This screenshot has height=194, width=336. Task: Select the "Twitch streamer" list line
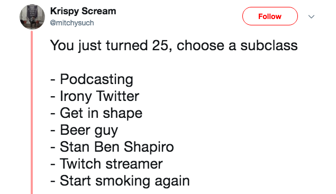pyautogui.click(x=106, y=164)
